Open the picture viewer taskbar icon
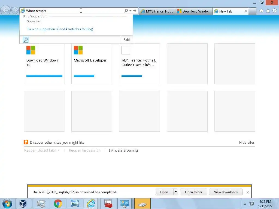 pyautogui.click(x=75, y=204)
